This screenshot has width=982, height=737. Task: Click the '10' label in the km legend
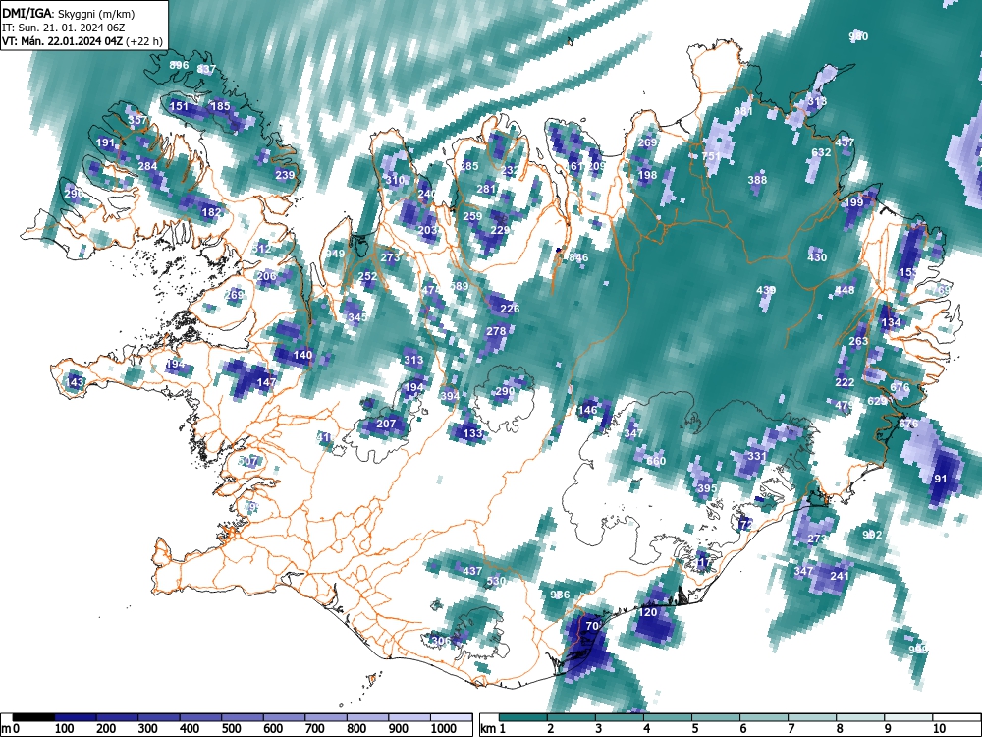click(x=940, y=729)
